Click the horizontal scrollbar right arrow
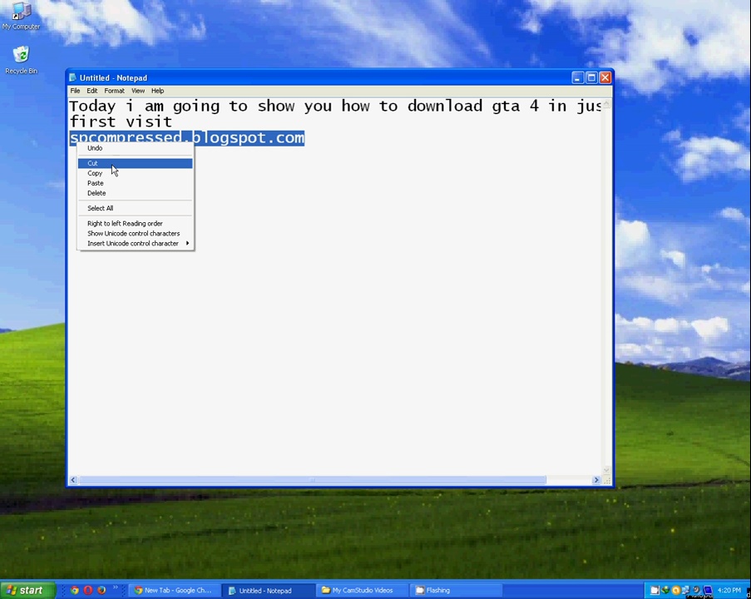Image resolution: width=751 pixels, height=599 pixels. (x=596, y=480)
